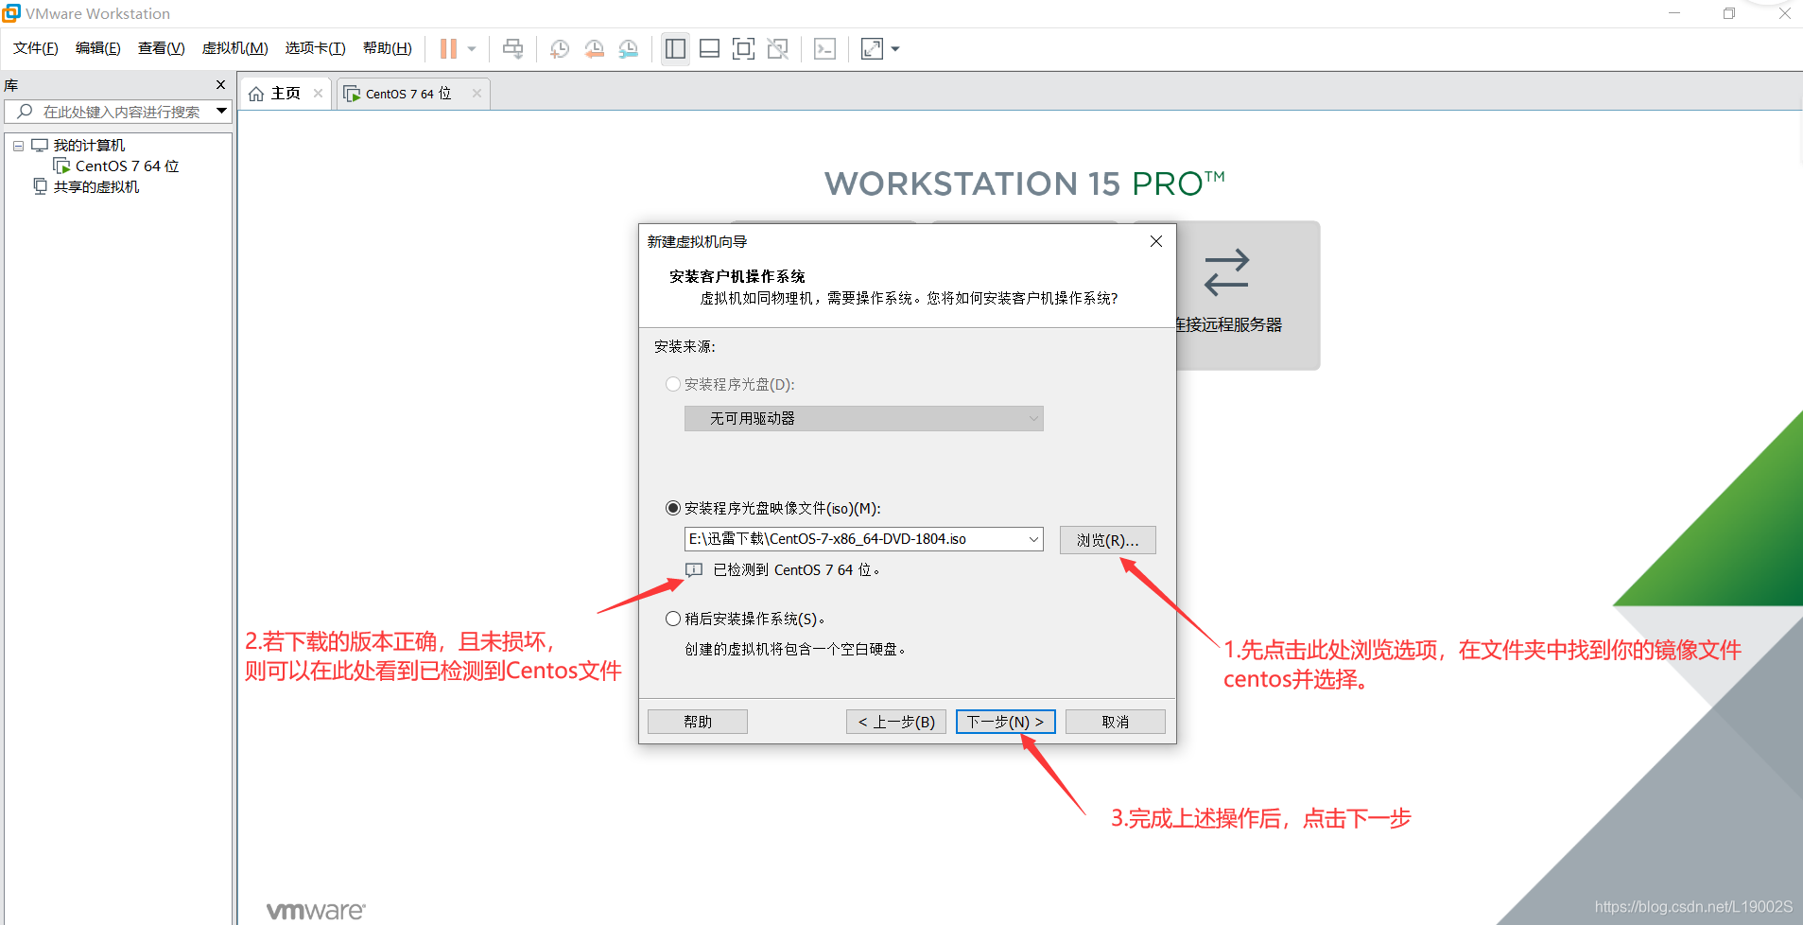
Task: Collapse the 我的计算机 tree node
Action: [x=18, y=146]
